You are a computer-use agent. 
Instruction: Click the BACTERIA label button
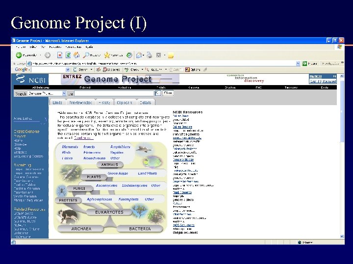tap(140, 229)
